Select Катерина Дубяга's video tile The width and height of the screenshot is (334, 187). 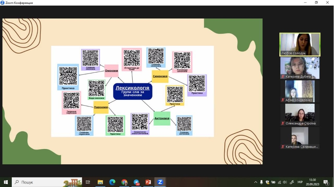pos(300,67)
